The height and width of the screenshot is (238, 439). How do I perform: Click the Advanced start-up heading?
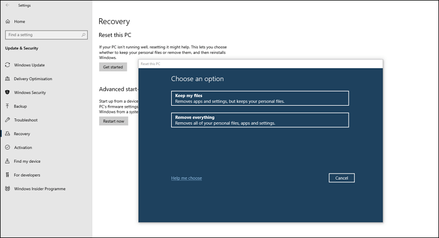point(118,89)
